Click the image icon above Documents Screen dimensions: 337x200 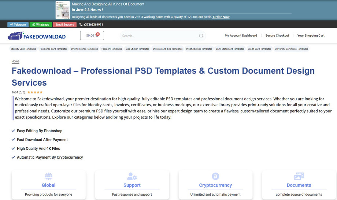pyautogui.click(x=299, y=176)
